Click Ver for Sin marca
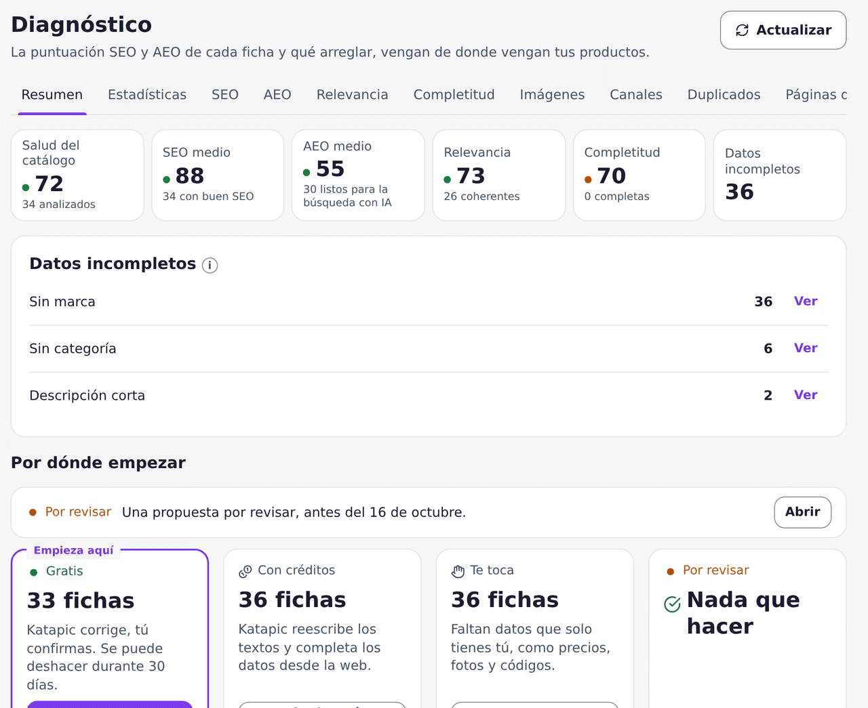Screen dimensions: 868x708 tap(806, 301)
